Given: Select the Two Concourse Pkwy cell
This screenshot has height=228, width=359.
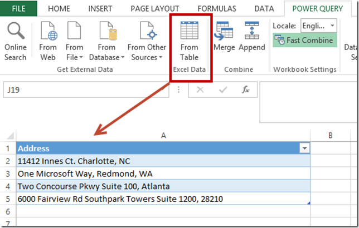Looking at the screenshot, I should click(x=163, y=186).
